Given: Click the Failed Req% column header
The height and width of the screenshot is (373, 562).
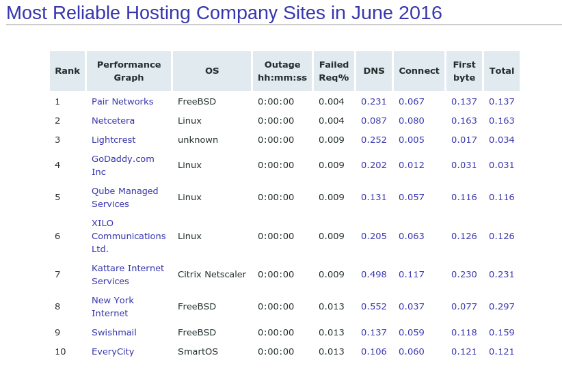Looking at the screenshot, I should [x=334, y=71].
